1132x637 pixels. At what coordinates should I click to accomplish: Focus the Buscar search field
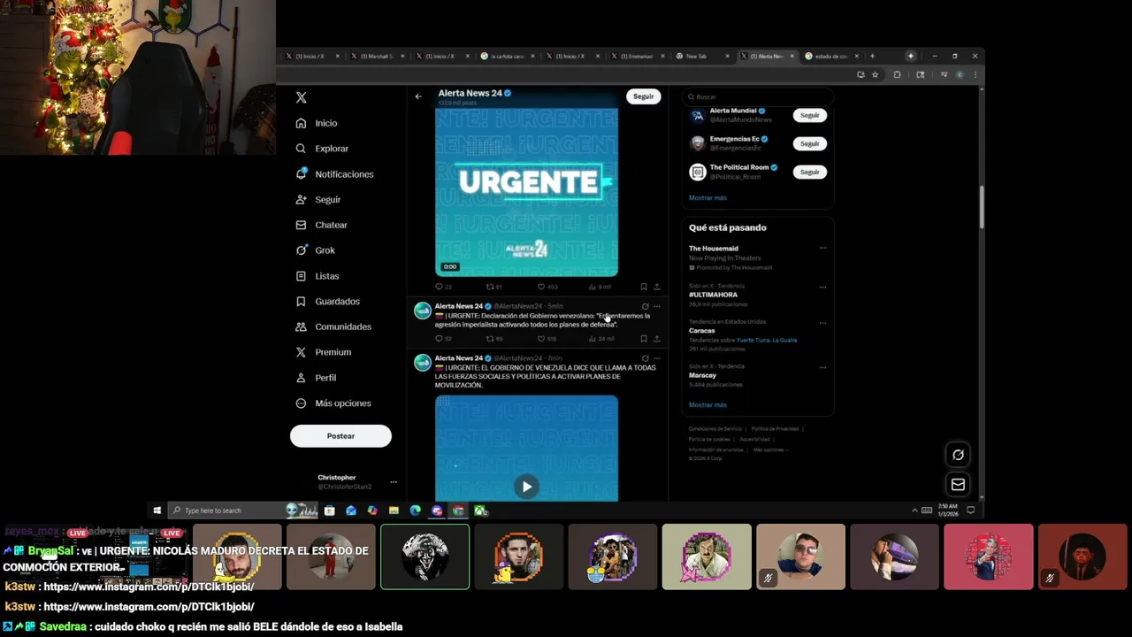tap(757, 96)
